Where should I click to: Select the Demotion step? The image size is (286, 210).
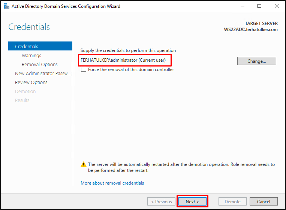(25, 92)
